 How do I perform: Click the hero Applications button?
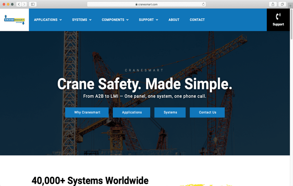(x=131, y=112)
